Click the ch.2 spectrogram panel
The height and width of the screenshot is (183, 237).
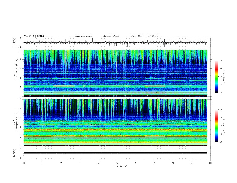tap(116, 123)
